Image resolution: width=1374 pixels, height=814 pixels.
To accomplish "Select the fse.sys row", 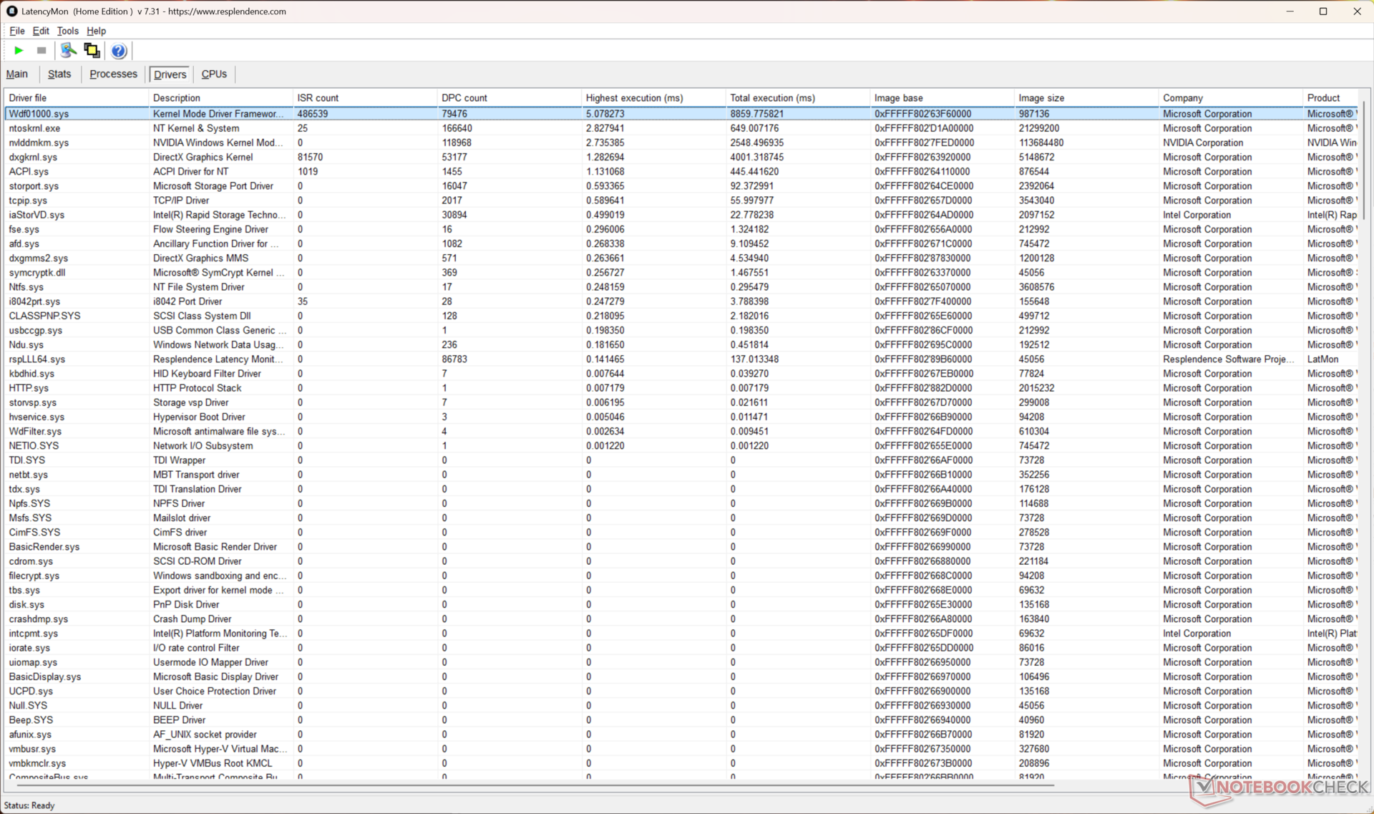I will pos(681,229).
